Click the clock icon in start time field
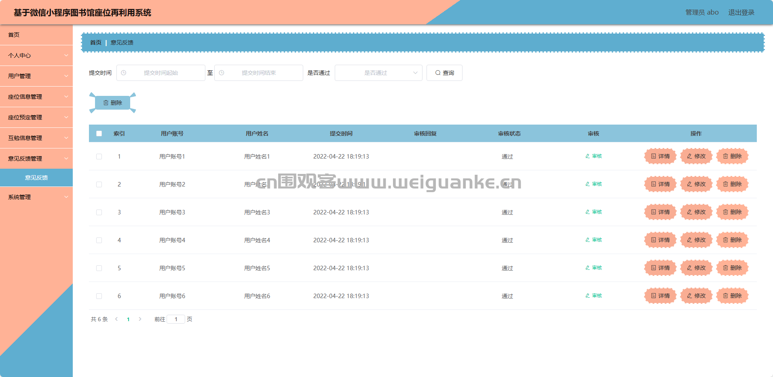773x377 pixels. (x=124, y=73)
